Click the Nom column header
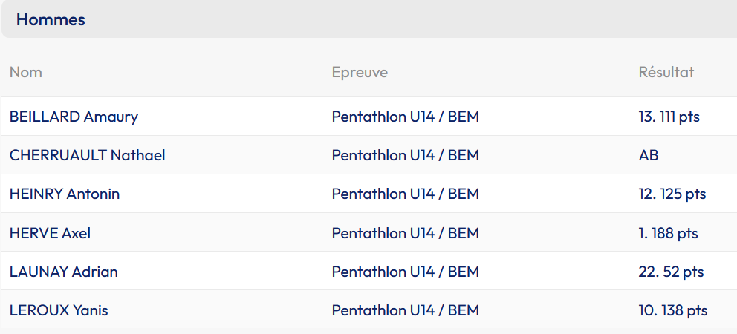Viewport: 737px width, 334px height. point(26,72)
